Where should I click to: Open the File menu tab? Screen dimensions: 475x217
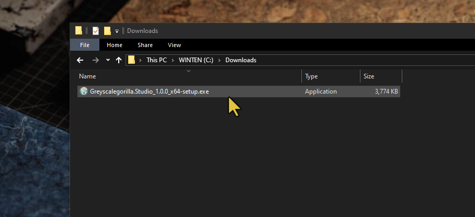(85, 45)
